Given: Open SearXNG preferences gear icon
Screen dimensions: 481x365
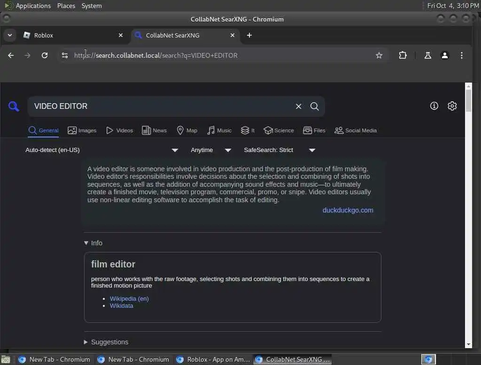Looking at the screenshot, I should click(452, 106).
